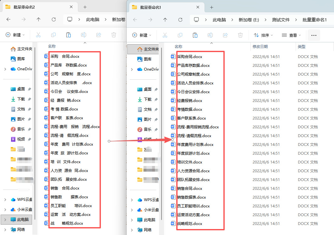Viewport: 334px width, 235px height.
Task: Click the back arrow in 批量重命名1 window
Action: click(x=135, y=20)
